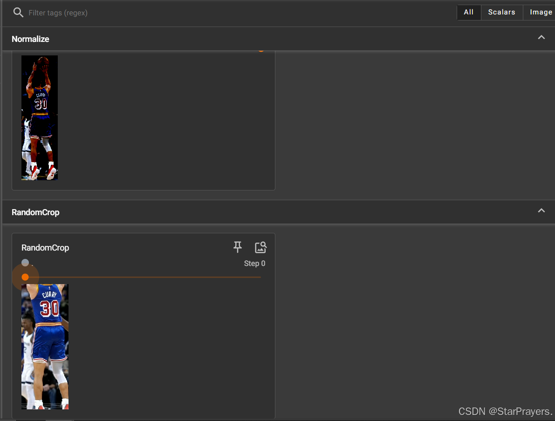Collapse the RandomCrop section
Image resolution: width=555 pixels, height=421 pixels.
541,210
